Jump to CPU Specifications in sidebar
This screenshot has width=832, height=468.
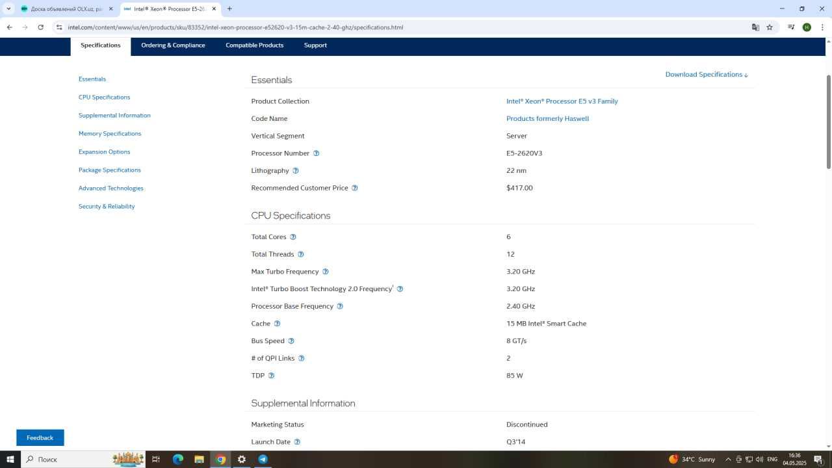pos(104,97)
